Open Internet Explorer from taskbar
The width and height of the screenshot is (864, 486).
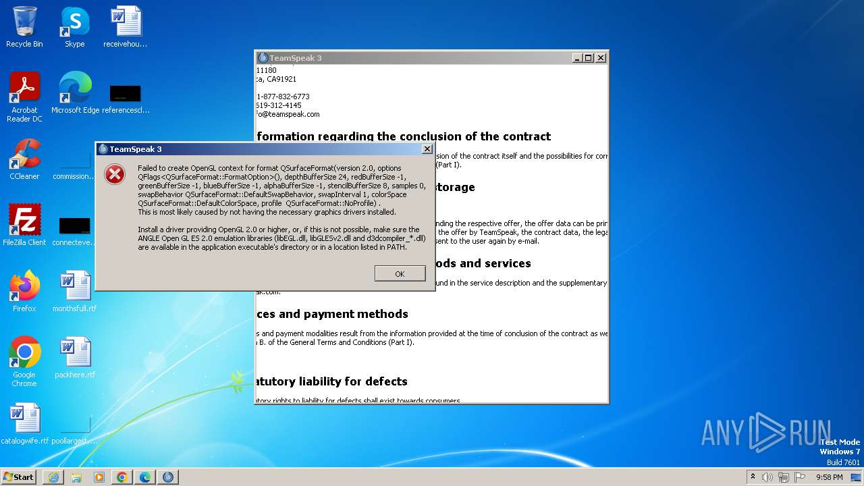[x=53, y=477]
